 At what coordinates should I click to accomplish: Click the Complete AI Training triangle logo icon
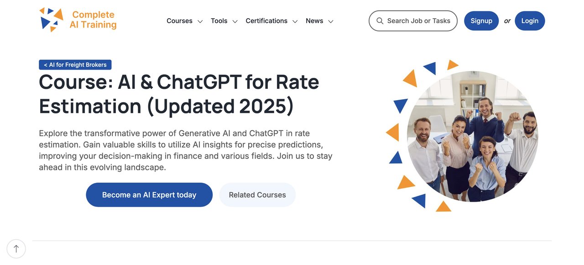tap(51, 20)
